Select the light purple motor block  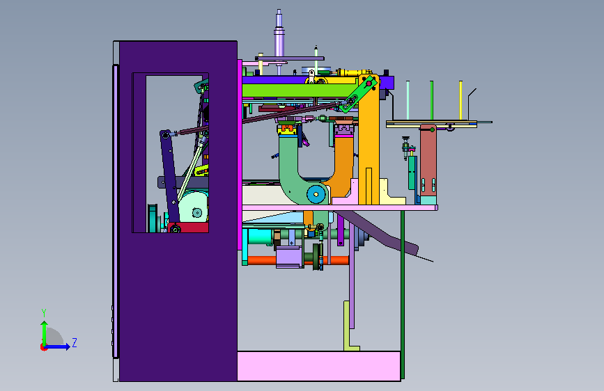point(290,257)
